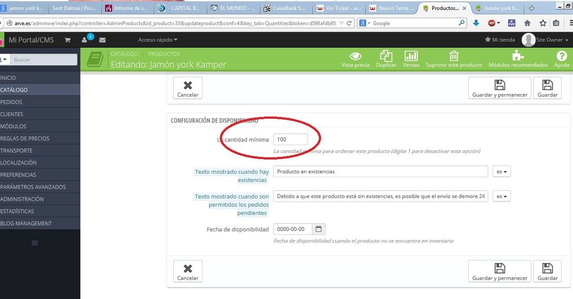Click bottom Guardar y permanecer button
Image resolution: width=573 pixels, height=299 pixels.
pyautogui.click(x=500, y=271)
